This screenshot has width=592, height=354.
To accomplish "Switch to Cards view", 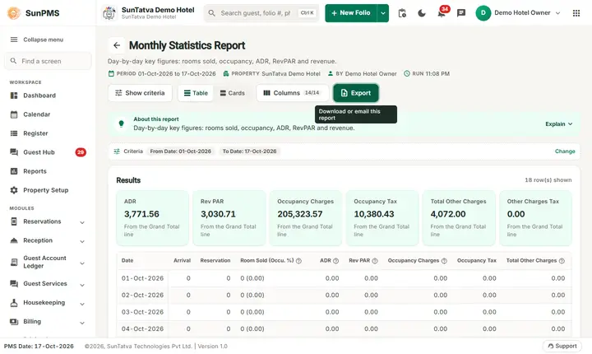I will (x=232, y=93).
